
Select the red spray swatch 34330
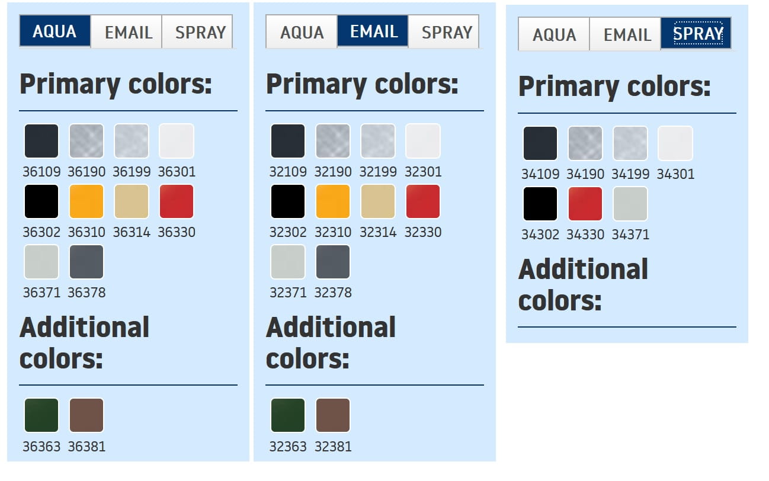(585, 204)
